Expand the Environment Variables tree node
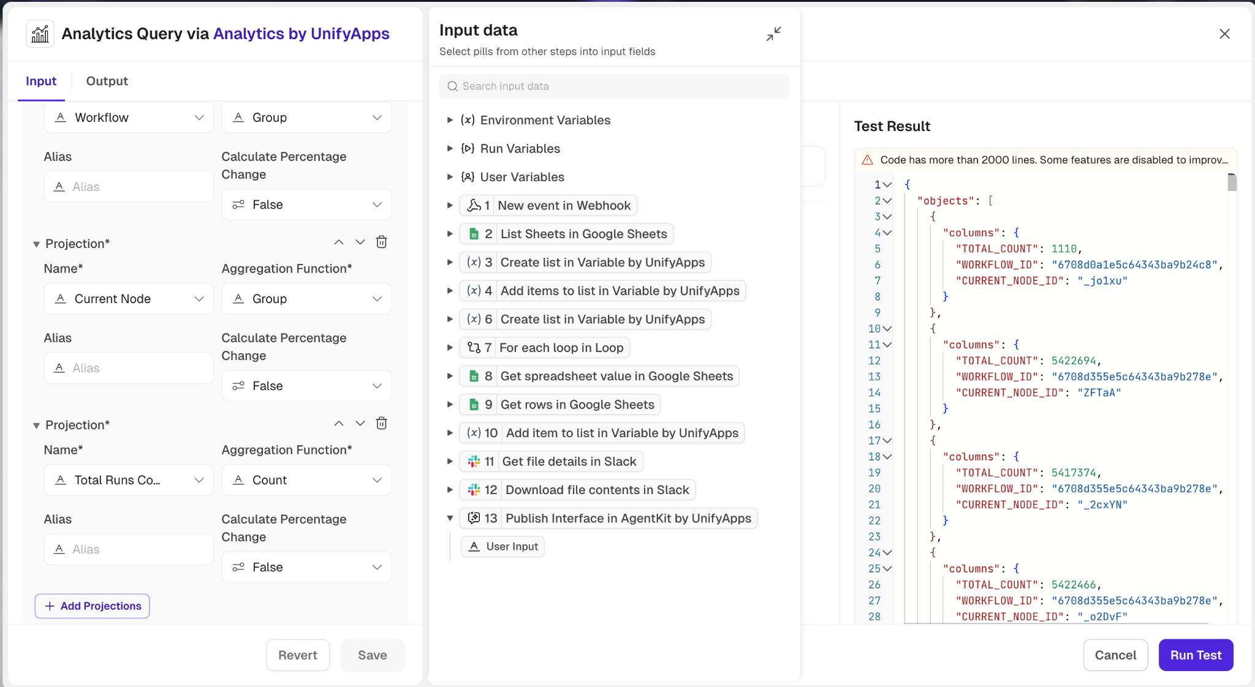This screenshot has width=1255, height=687. tap(450, 121)
